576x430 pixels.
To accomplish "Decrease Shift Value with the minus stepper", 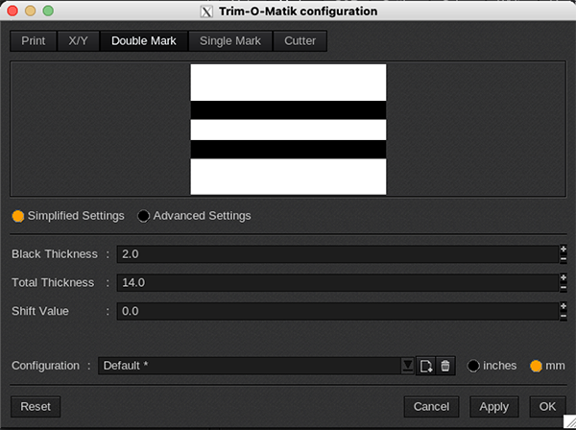I will point(564,316).
